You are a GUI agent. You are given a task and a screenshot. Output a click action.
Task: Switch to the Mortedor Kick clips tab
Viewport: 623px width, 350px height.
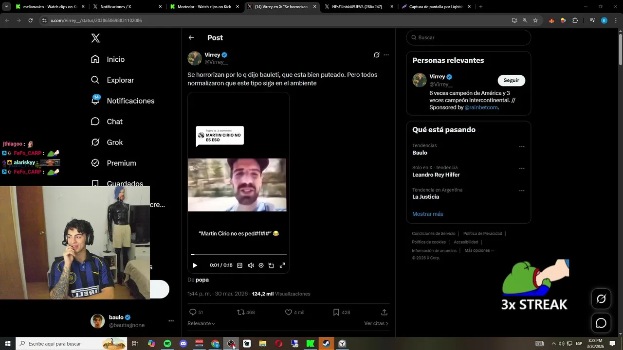tap(204, 7)
